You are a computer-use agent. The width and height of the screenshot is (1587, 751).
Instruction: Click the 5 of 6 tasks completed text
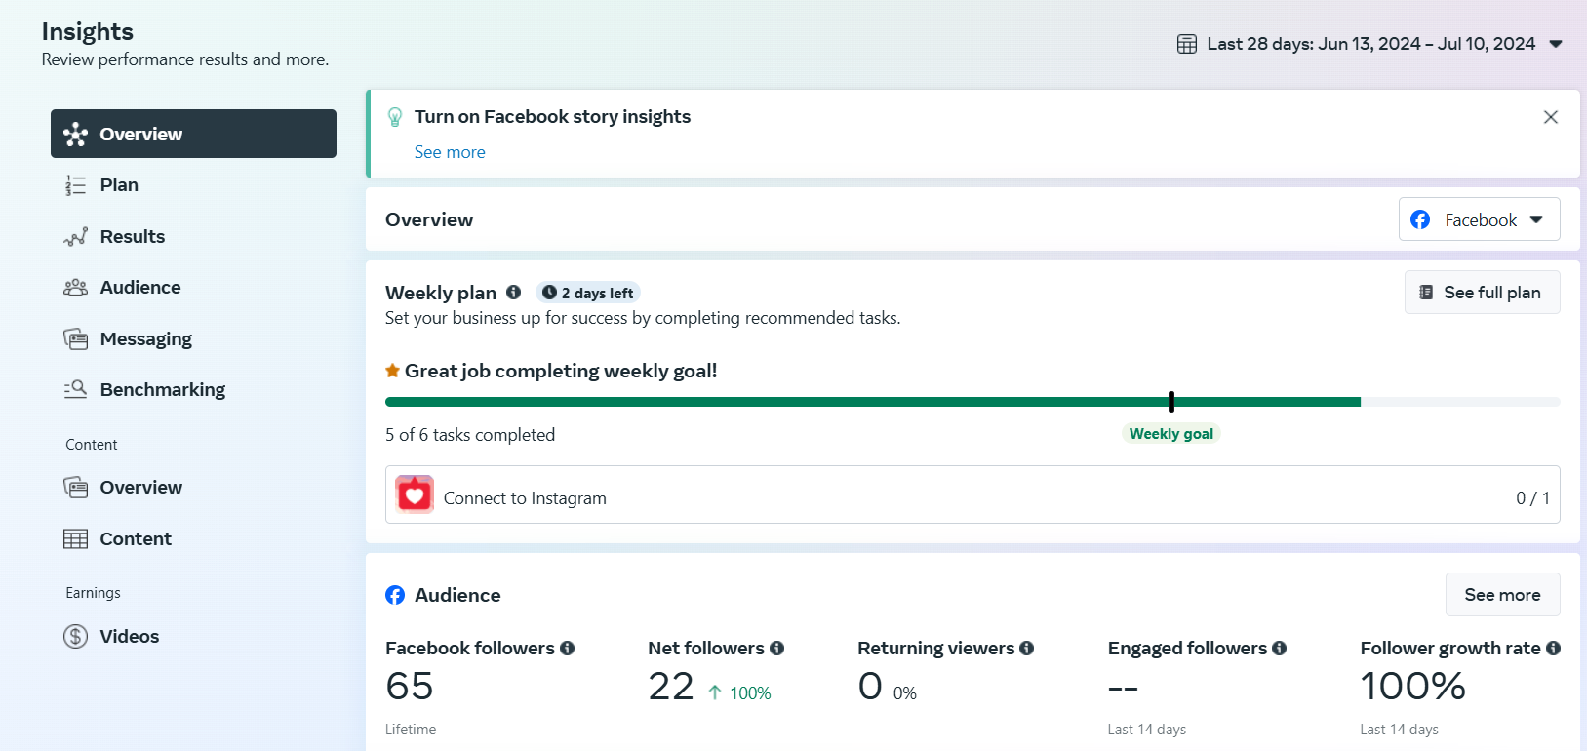point(470,435)
